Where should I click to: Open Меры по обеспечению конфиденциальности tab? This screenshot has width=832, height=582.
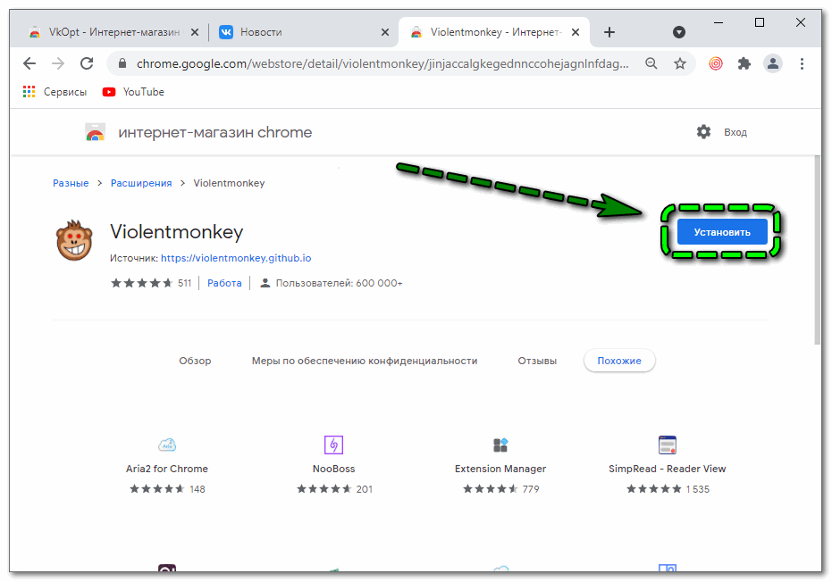(x=365, y=361)
